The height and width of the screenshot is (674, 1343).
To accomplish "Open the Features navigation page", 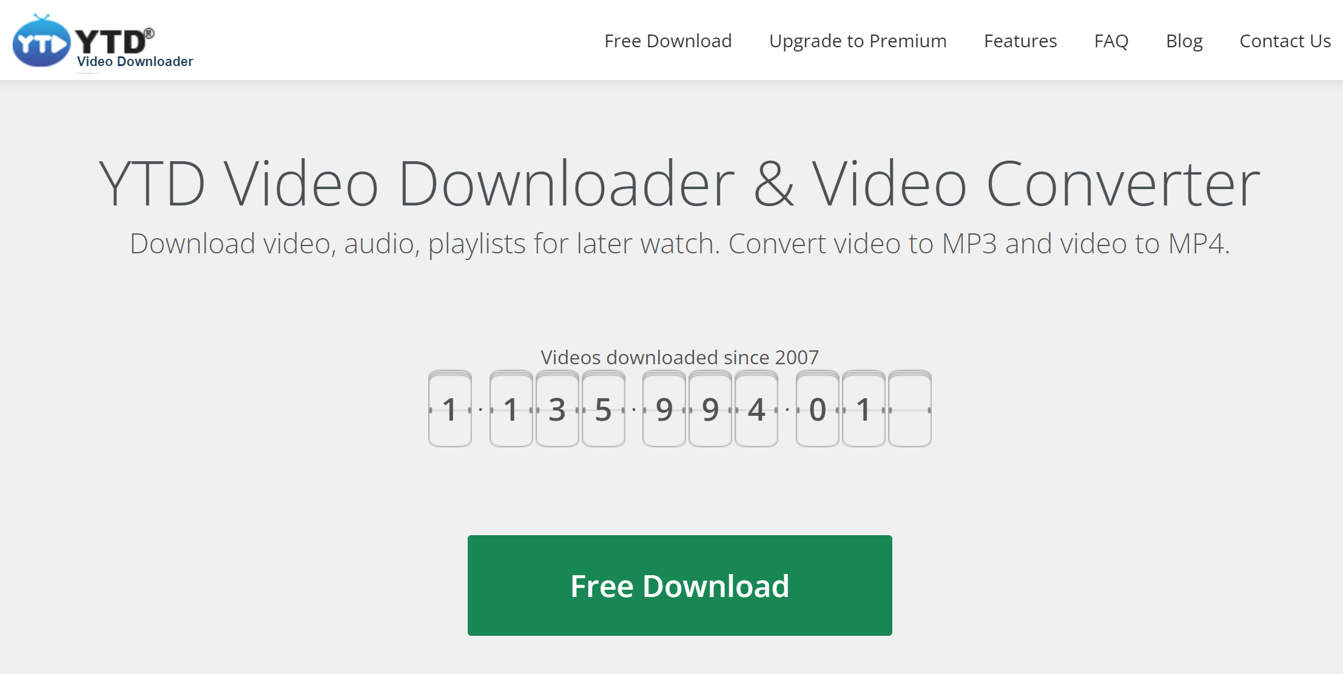I will pos(1020,39).
